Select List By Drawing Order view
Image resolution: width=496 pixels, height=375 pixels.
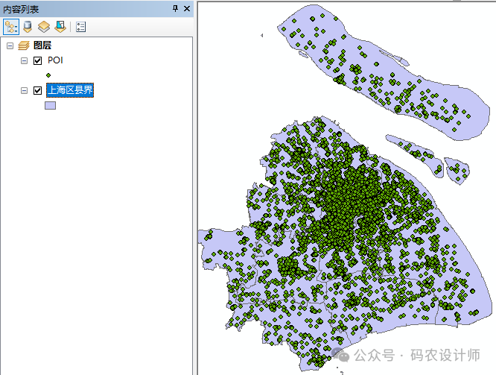pyautogui.click(x=11, y=27)
